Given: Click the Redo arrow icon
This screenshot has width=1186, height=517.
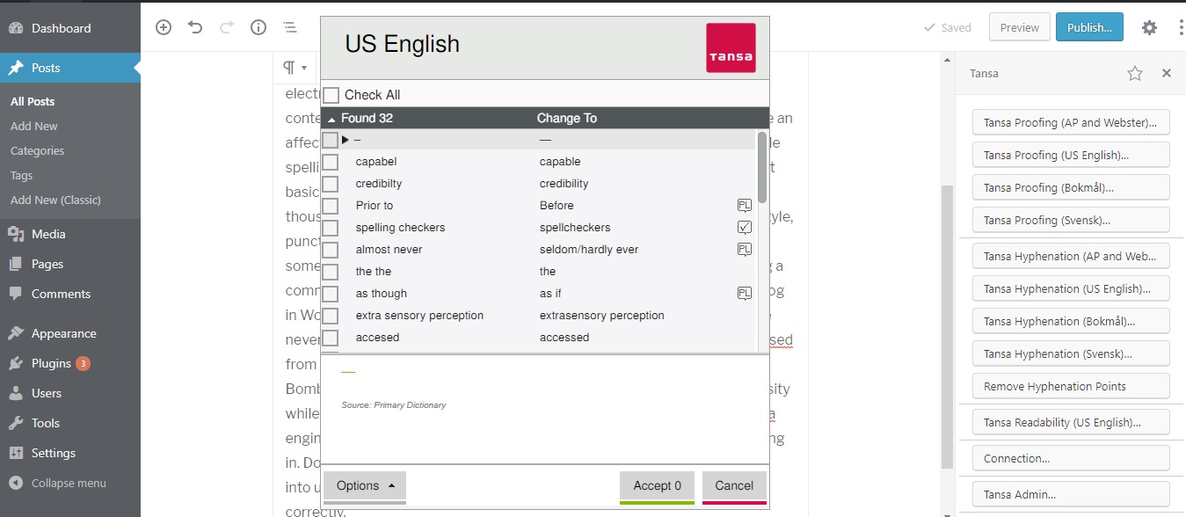Looking at the screenshot, I should click(x=227, y=27).
